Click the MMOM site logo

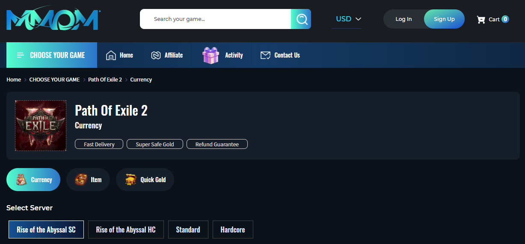pos(53,19)
